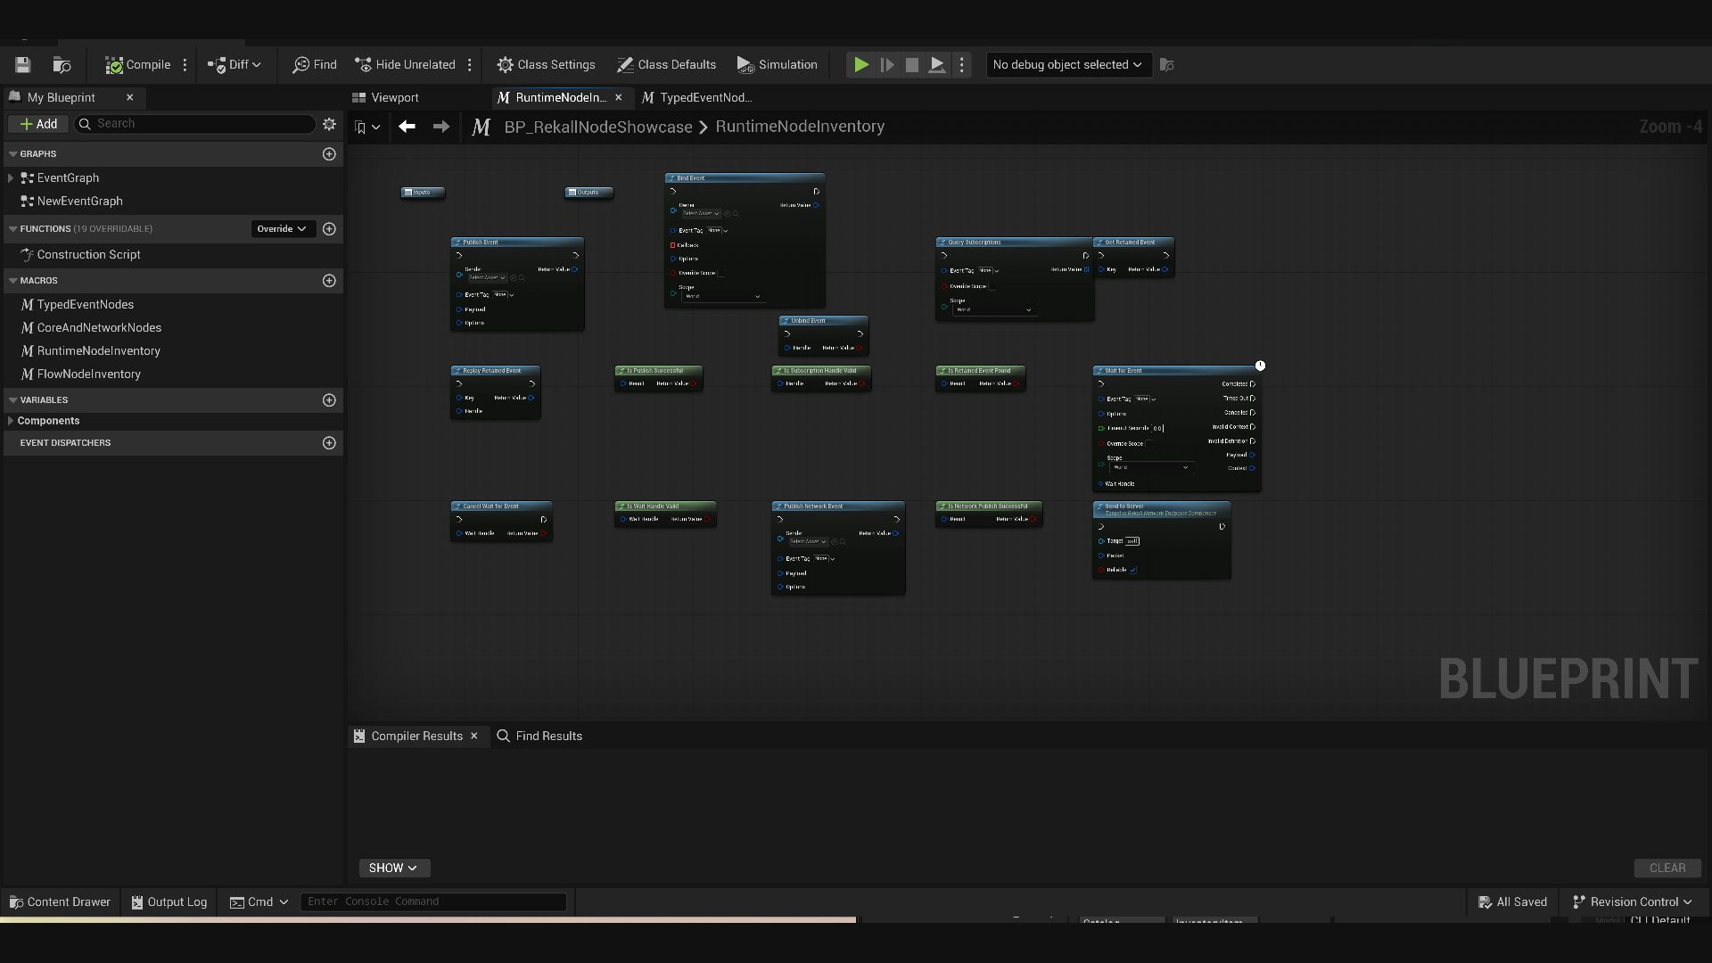The image size is (1712, 963).
Task: Open the Diff dropdown
Action: tap(234, 64)
